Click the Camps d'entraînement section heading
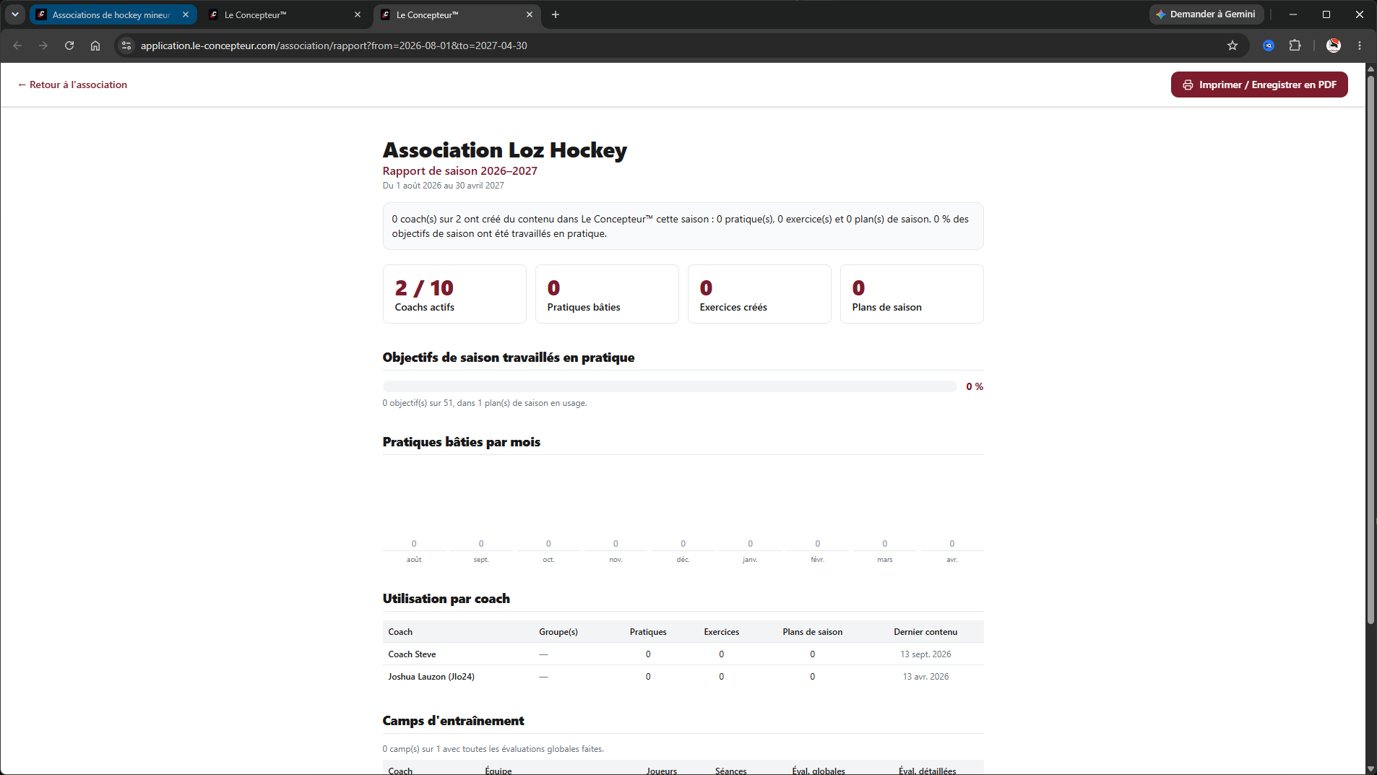This screenshot has width=1377, height=775. [x=453, y=721]
